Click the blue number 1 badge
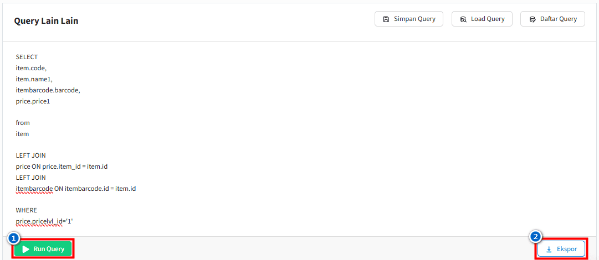 [x=13, y=238]
